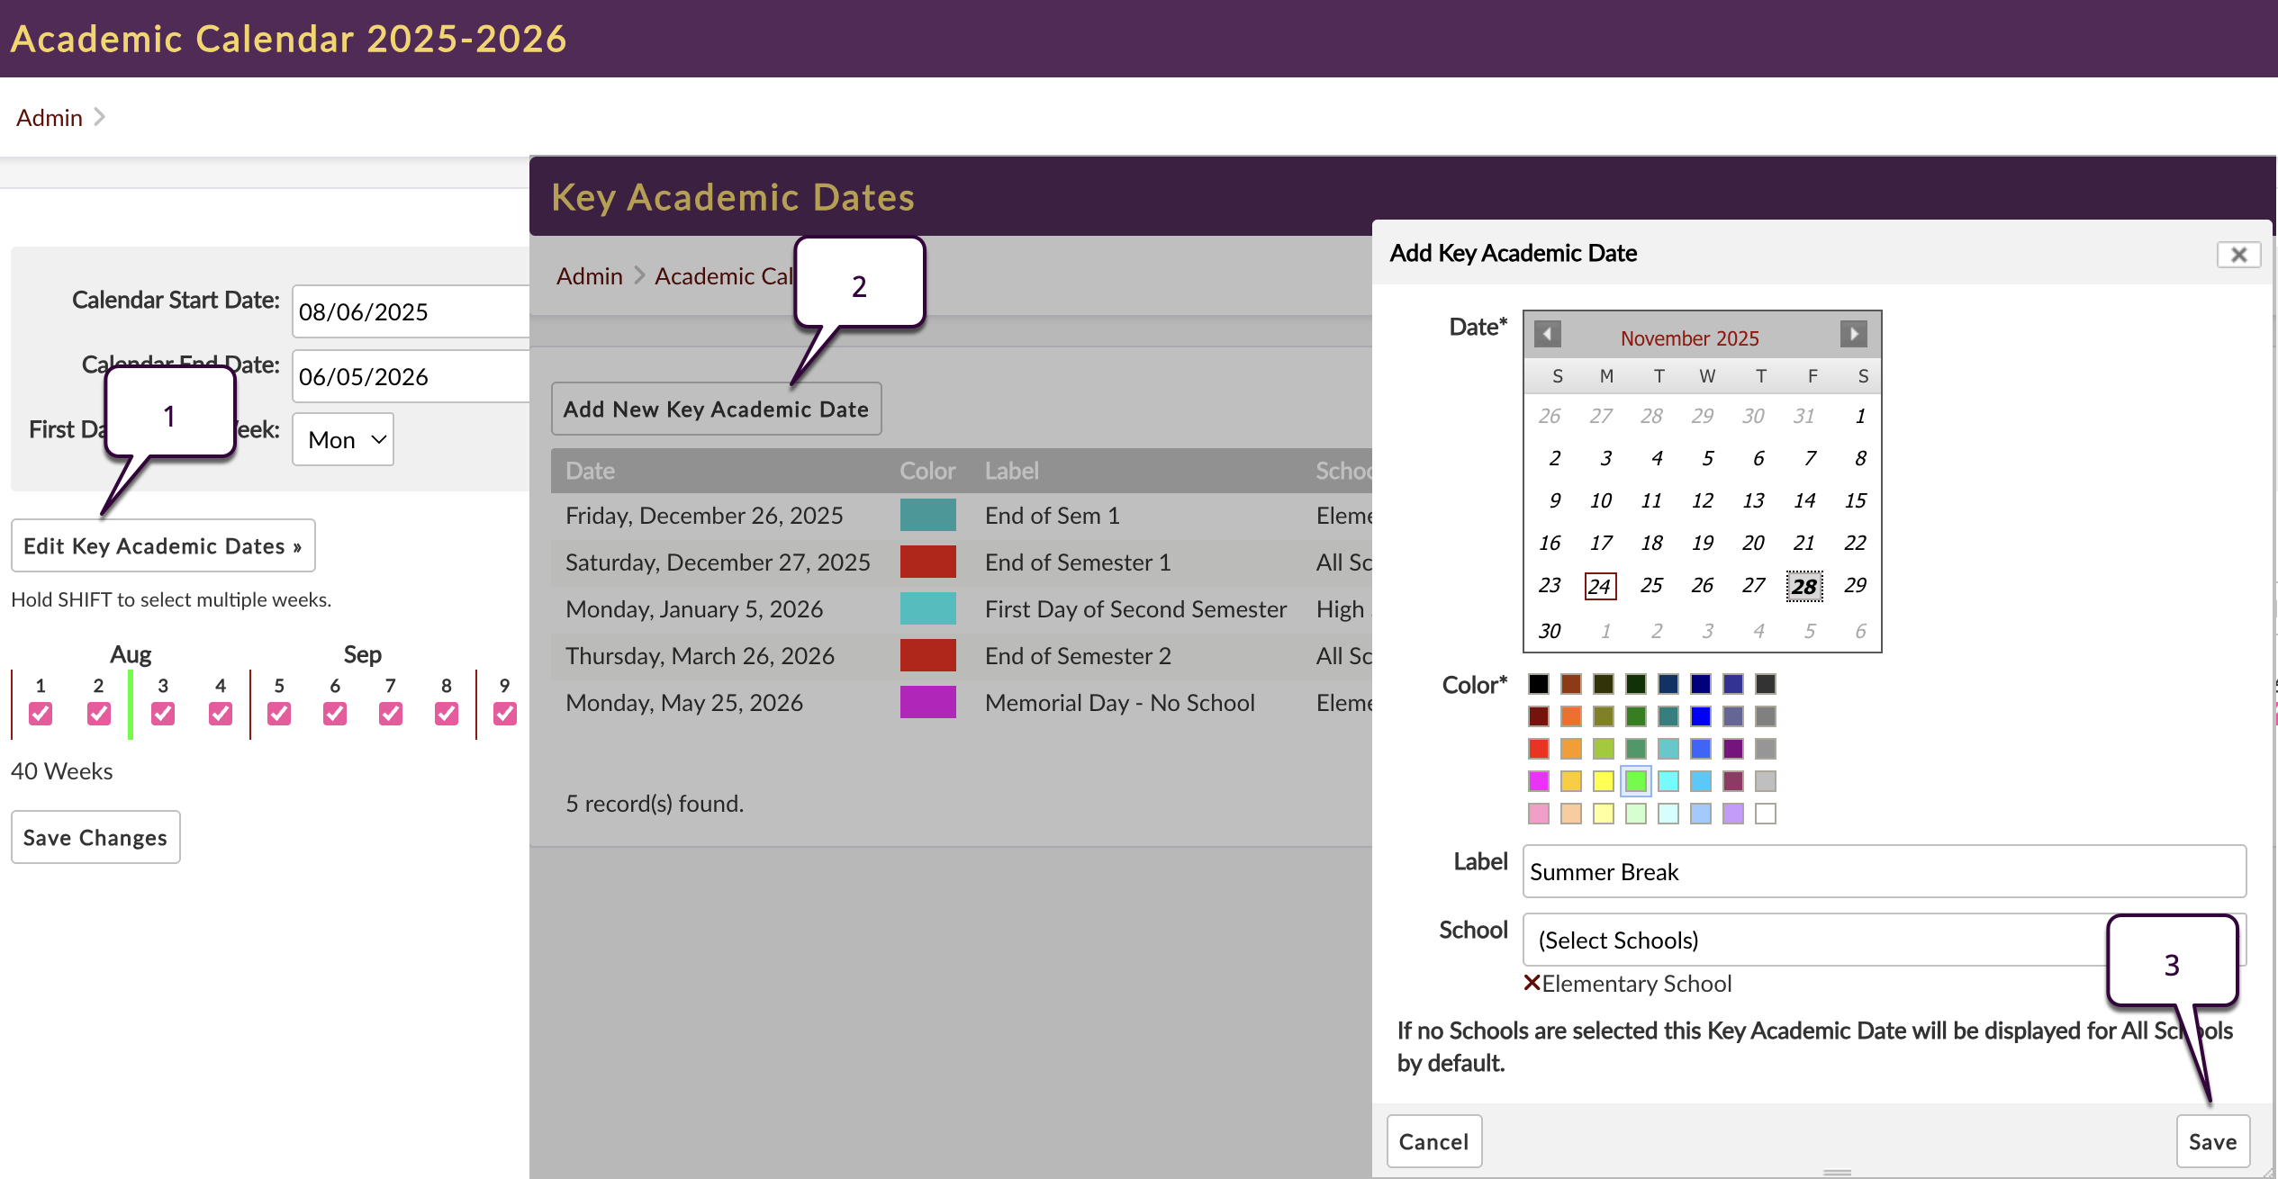Uncheck week 1 checkbox in August
This screenshot has height=1179, width=2278.
[41, 714]
